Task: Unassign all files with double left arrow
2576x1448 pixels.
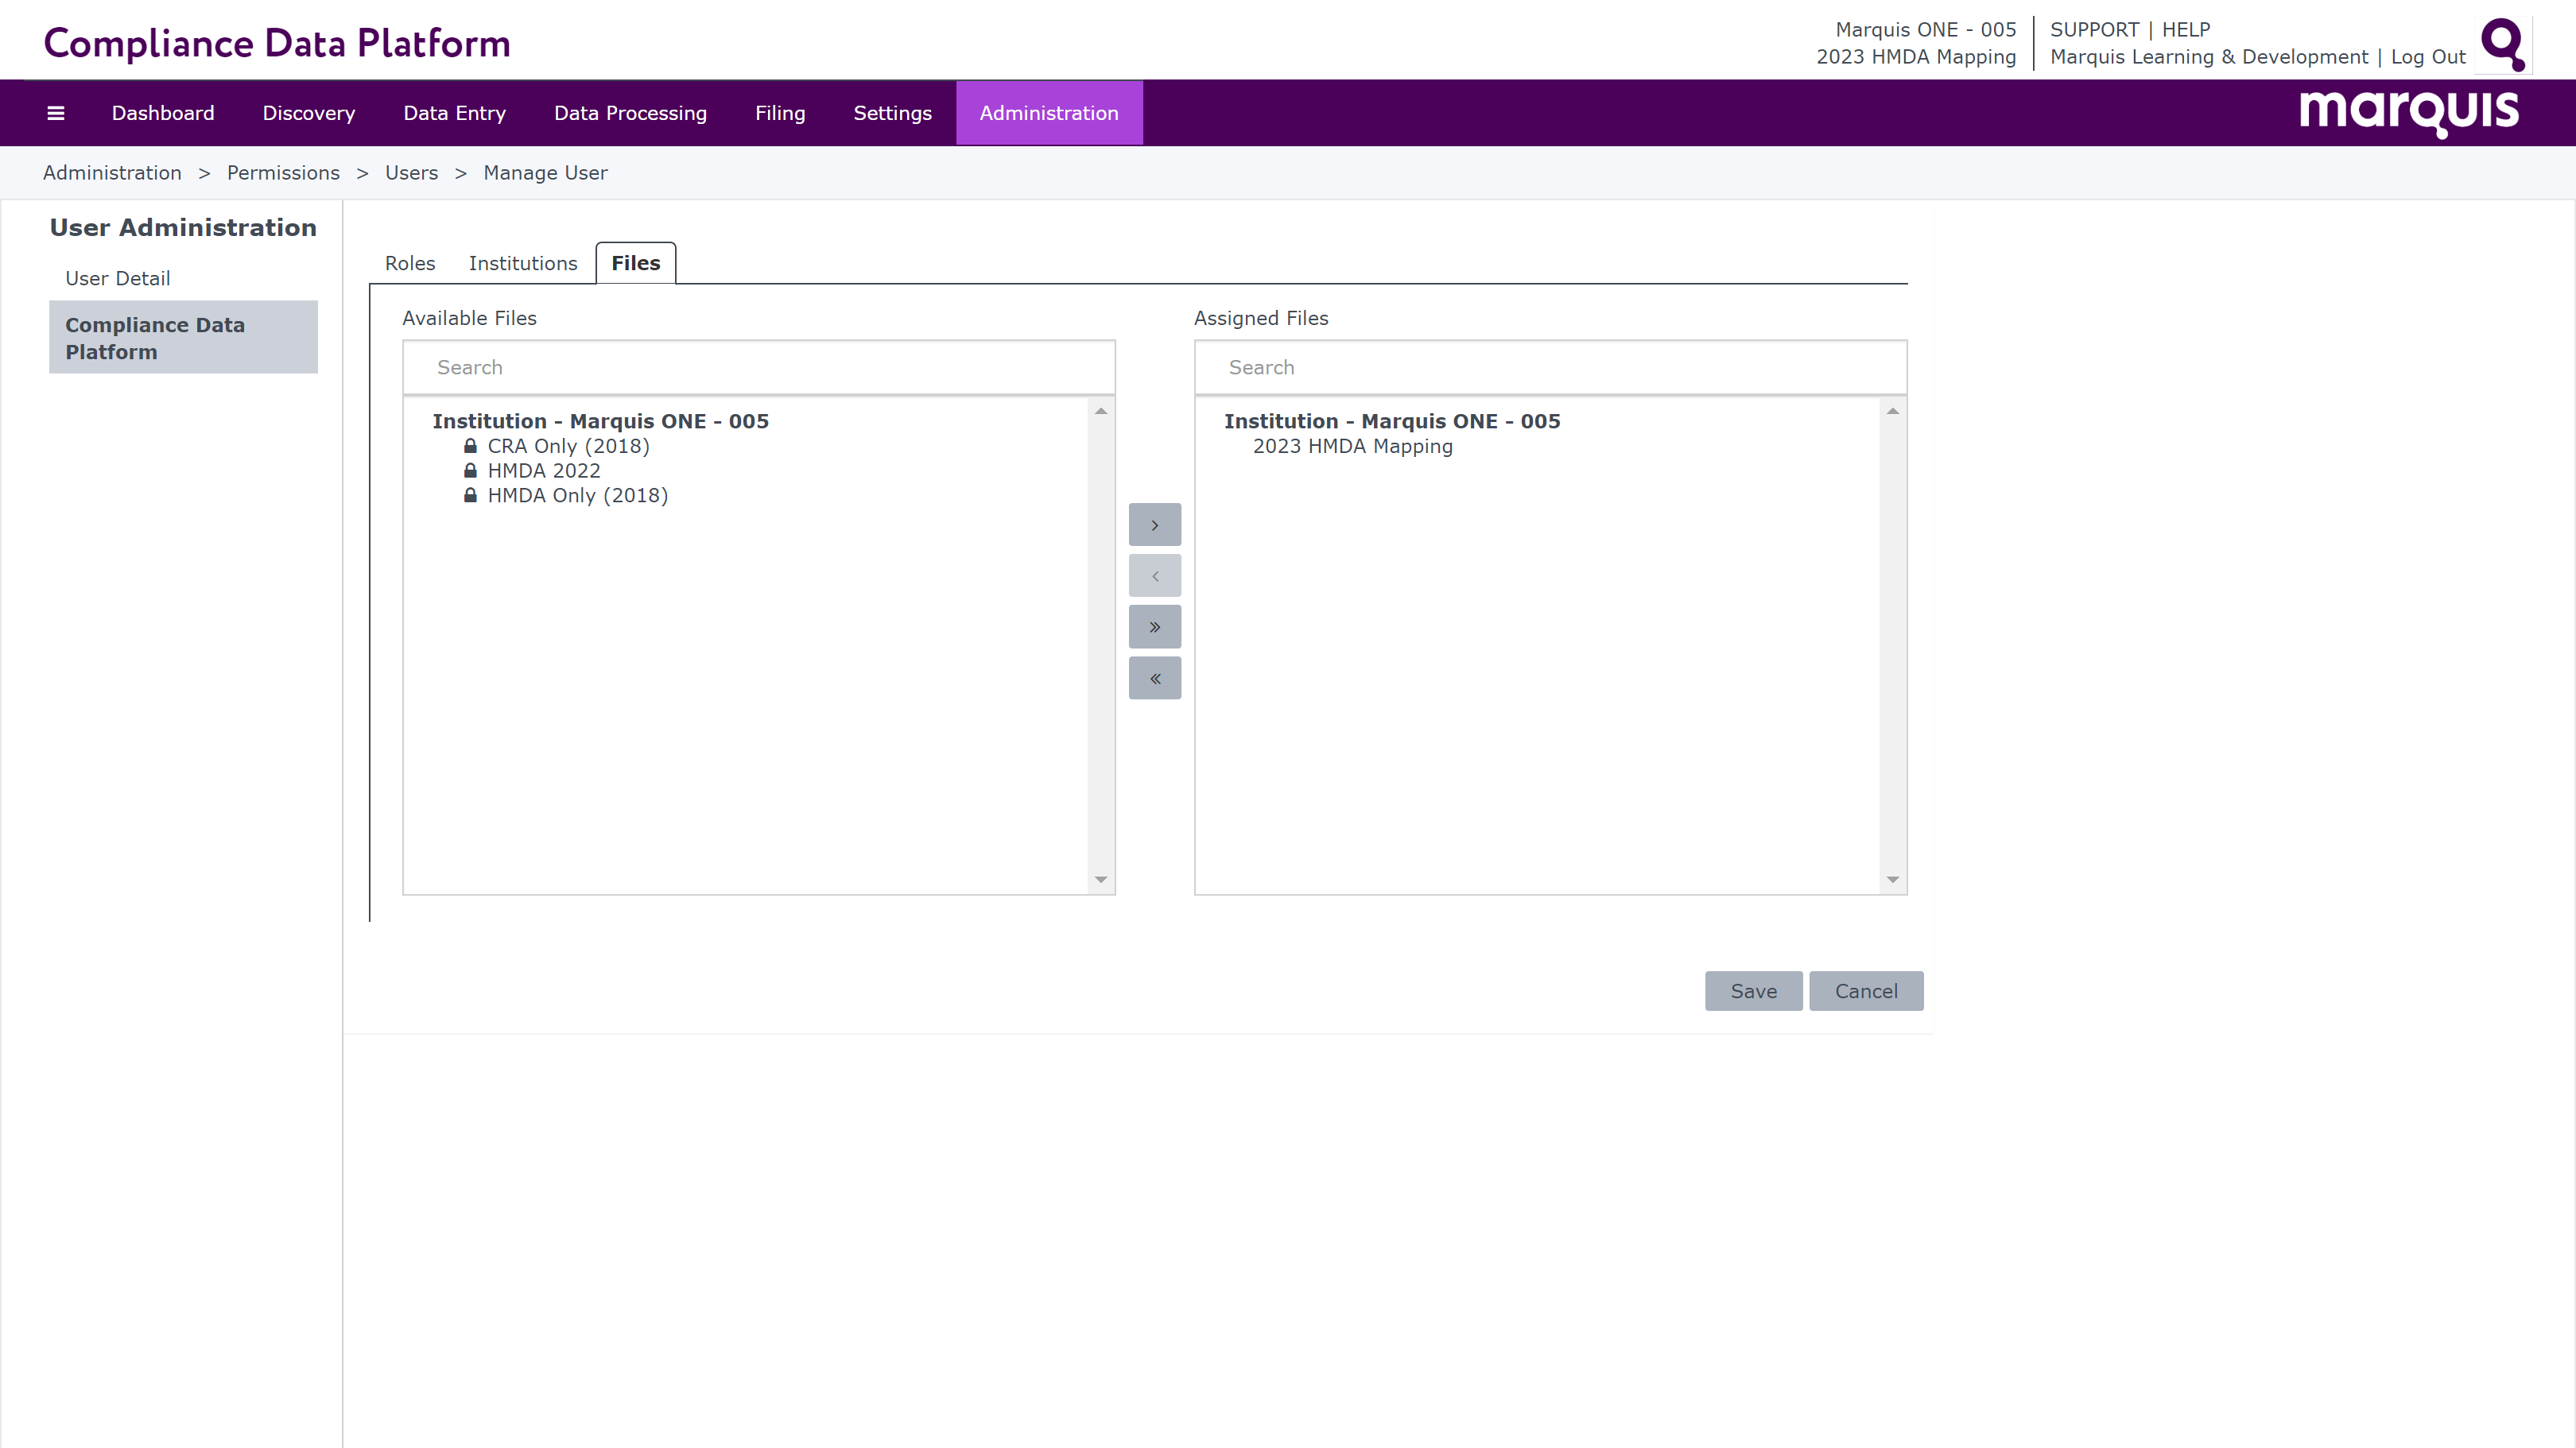Action: click(x=1154, y=679)
